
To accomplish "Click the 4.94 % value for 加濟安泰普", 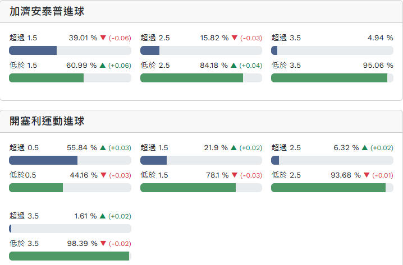I will [380, 38].
